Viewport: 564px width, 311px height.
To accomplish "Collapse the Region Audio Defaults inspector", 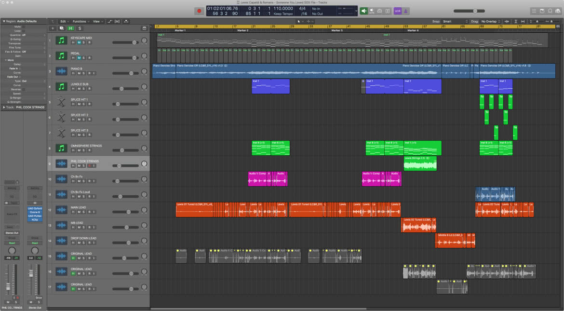I will pyautogui.click(x=4, y=21).
